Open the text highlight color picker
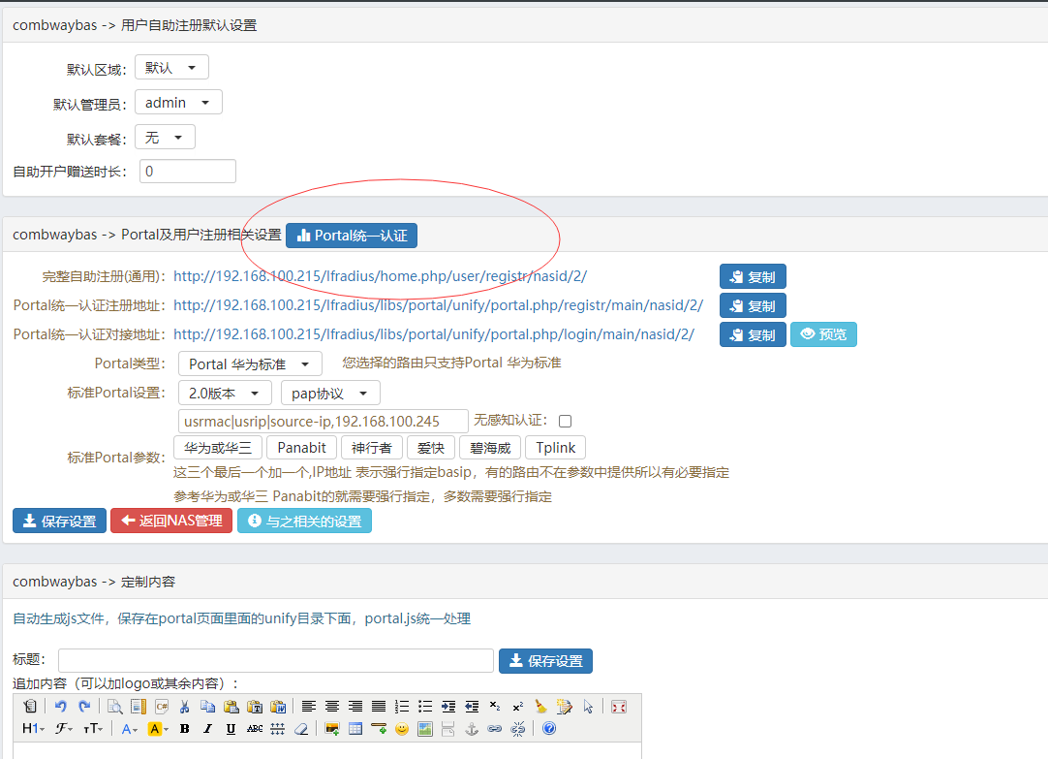The height and width of the screenshot is (759, 1048). point(158,729)
